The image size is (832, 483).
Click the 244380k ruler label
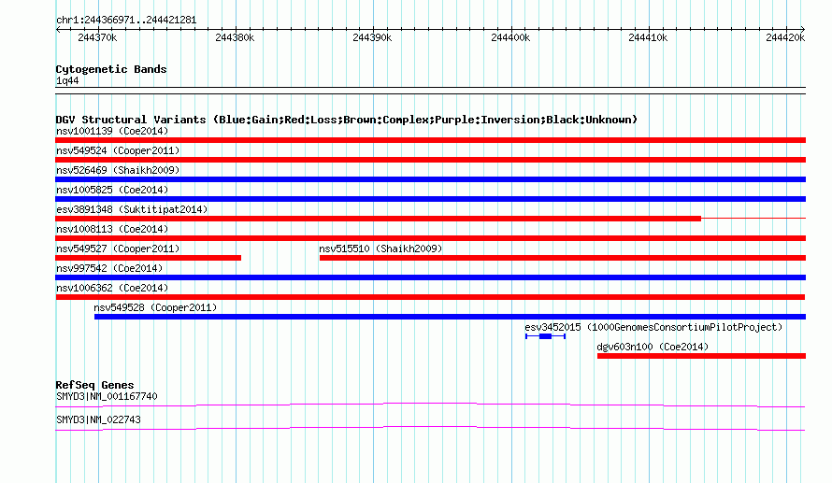point(235,37)
